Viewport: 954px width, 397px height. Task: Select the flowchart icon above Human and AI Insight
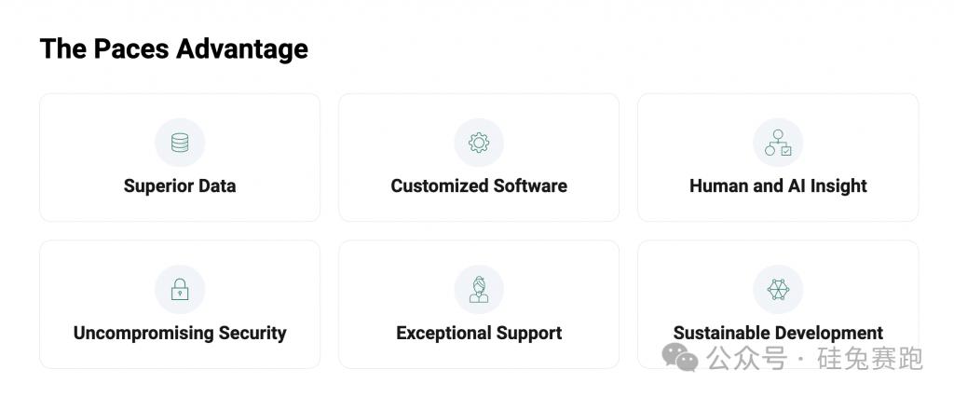click(778, 143)
